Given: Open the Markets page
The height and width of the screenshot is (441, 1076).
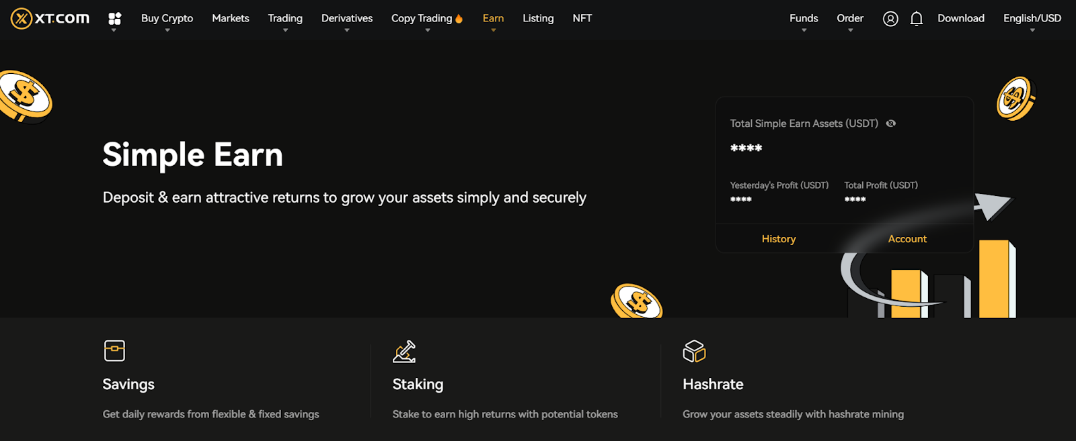Looking at the screenshot, I should [x=231, y=19].
